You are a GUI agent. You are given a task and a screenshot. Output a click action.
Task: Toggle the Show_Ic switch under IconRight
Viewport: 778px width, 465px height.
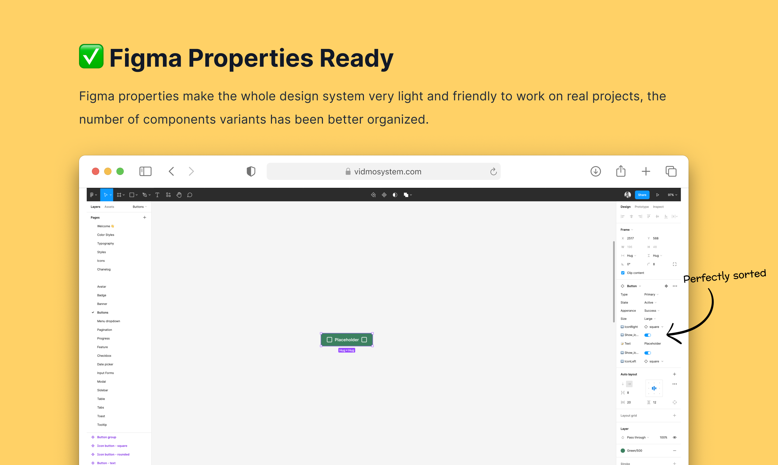(x=648, y=335)
